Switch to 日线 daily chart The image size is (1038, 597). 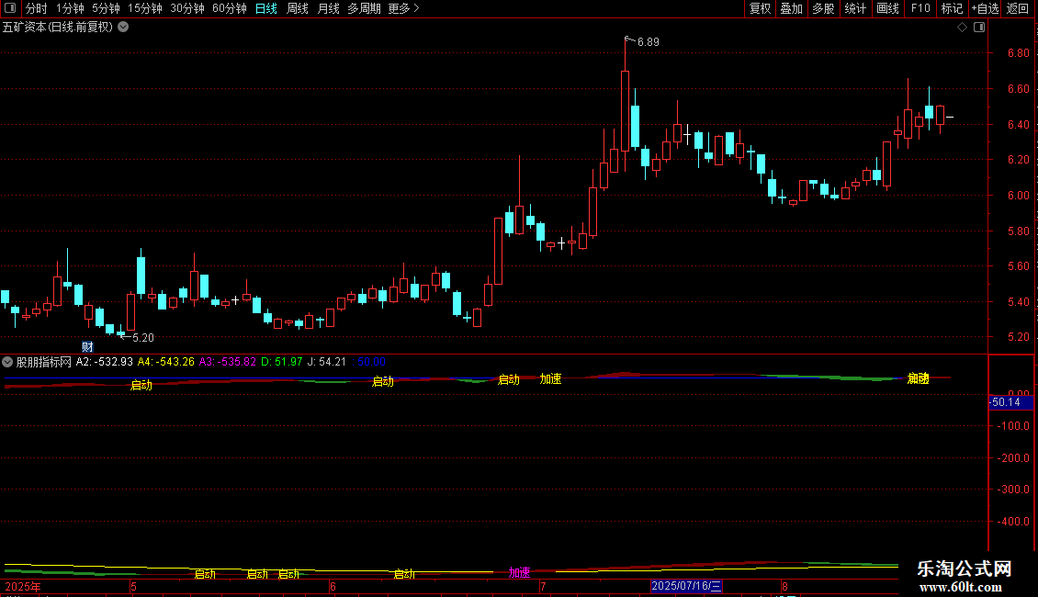(x=266, y=8)
